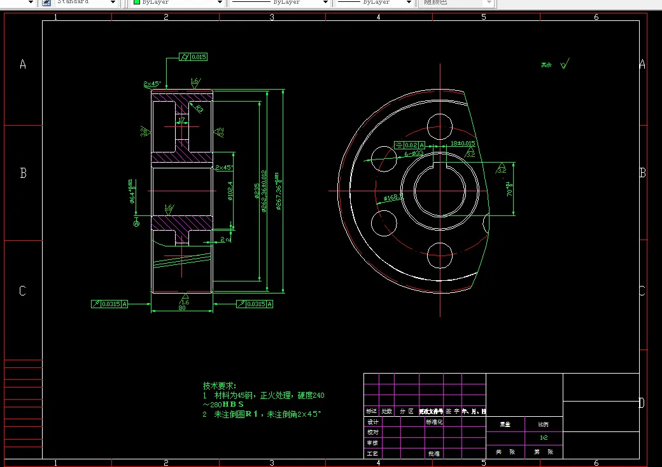662x467 pixels.
Task: Select the ø262.36±0.012 dimension
Action: point(264,191)
